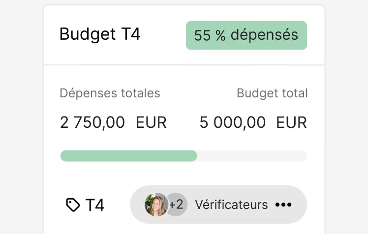Click the 2 750,00 spent amount

pos(92,122)
